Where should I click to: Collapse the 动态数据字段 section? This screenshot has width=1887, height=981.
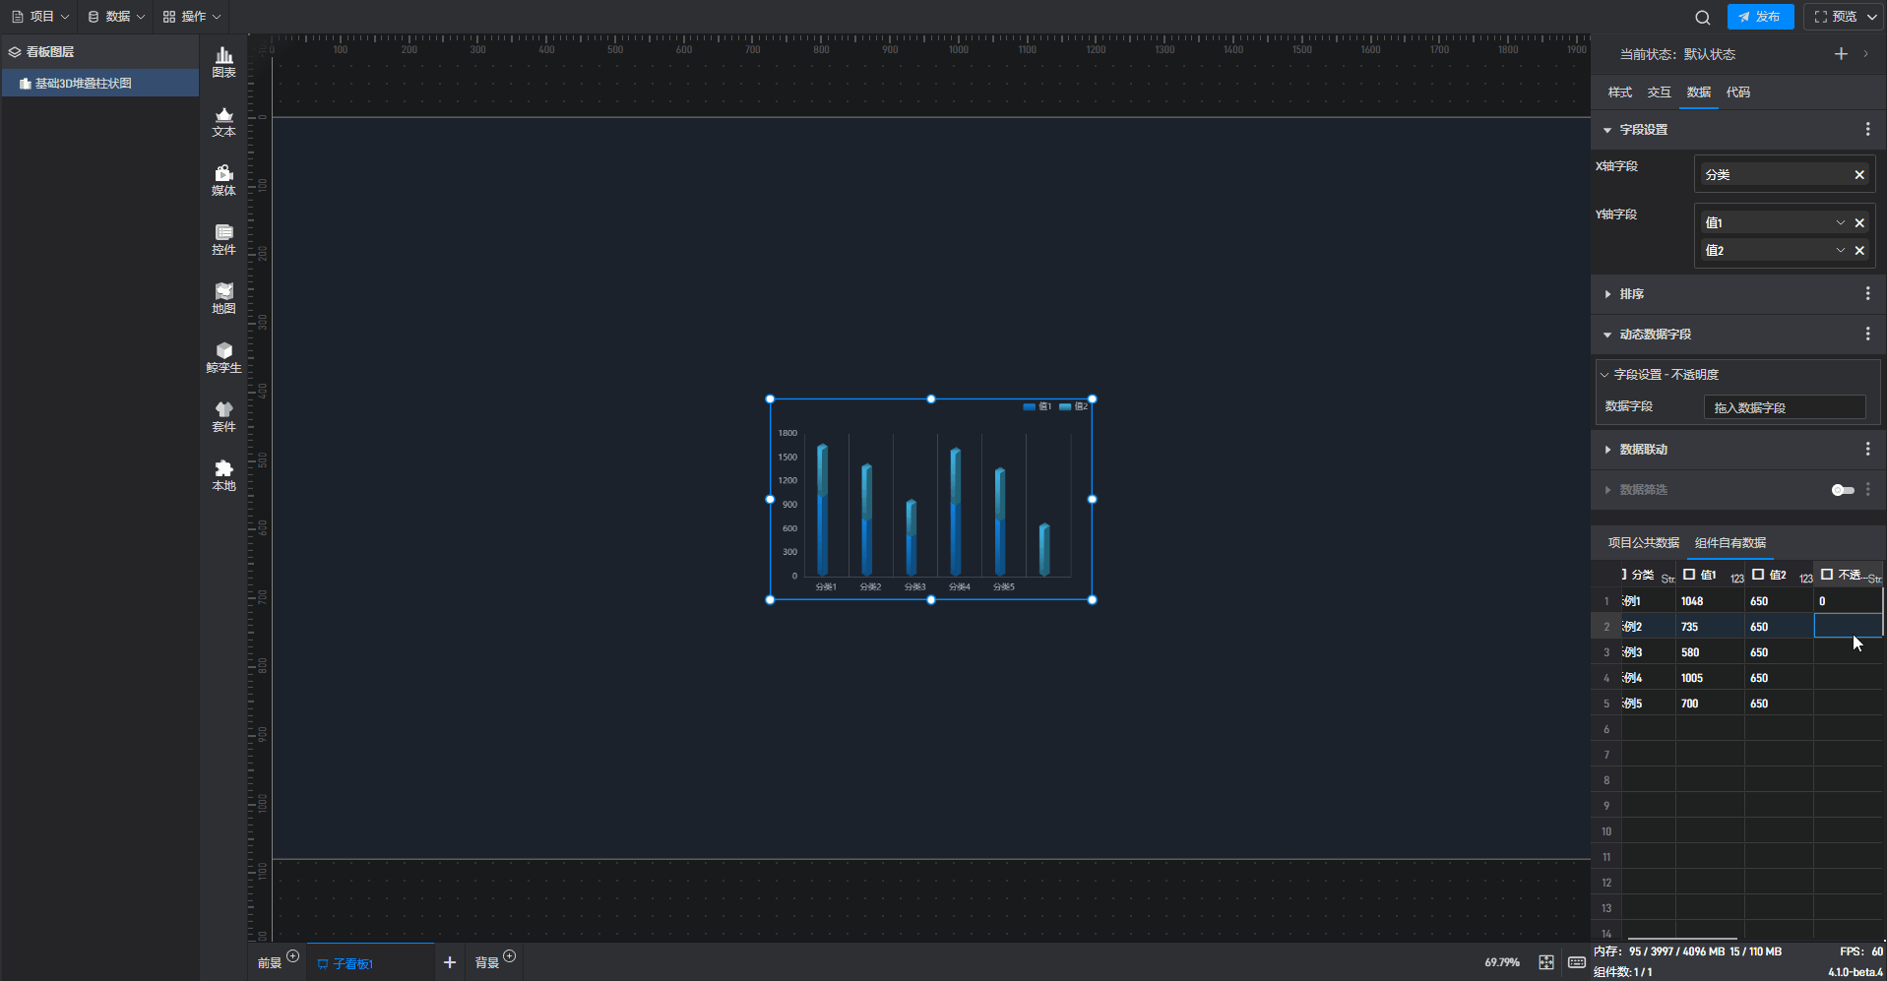click(x=1607, y=335)
